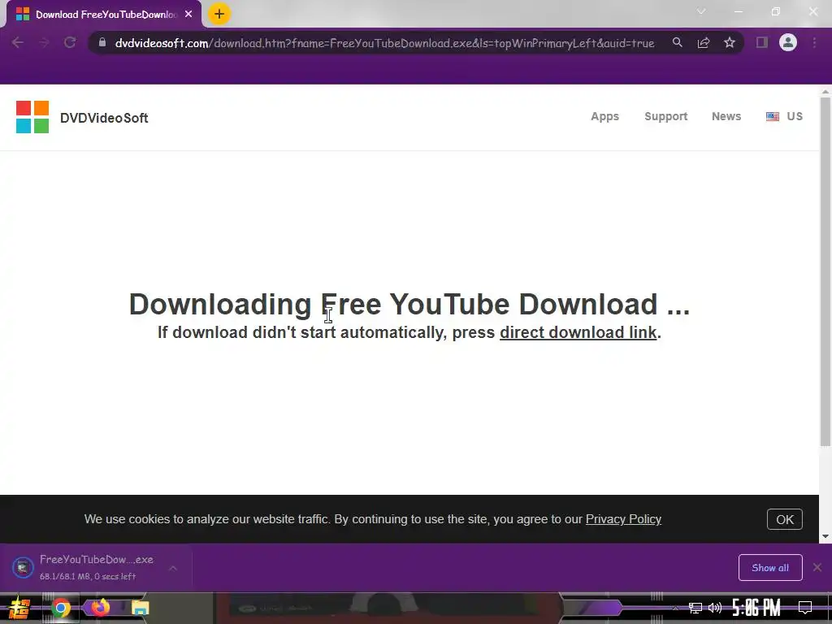Click the US flag icon

tap(773, 116)
